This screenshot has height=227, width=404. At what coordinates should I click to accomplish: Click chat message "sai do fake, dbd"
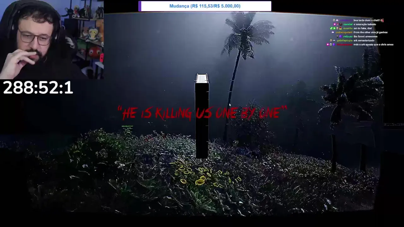click(x=363, y=28)
